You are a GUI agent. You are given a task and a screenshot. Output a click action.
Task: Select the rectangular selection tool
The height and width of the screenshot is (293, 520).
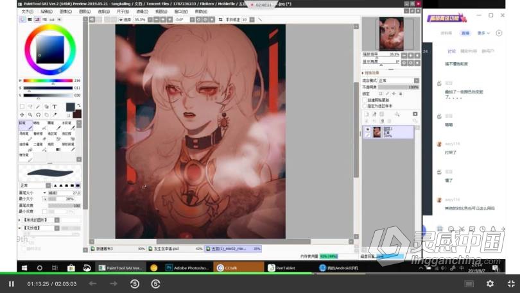[22, 106]
